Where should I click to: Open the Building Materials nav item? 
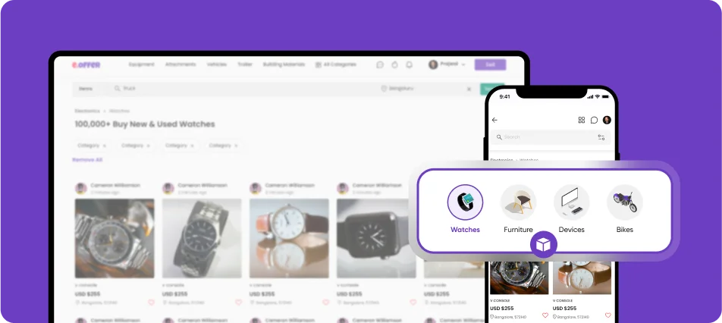[x=284, y=64]
